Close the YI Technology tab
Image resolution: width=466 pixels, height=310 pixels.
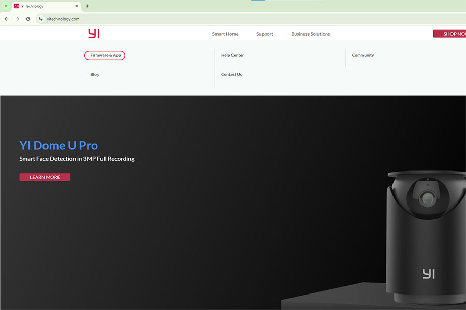coord(77,6)
